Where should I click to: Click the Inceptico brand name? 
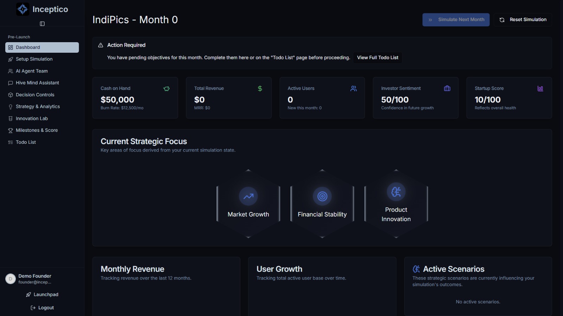tap(50, 9)
